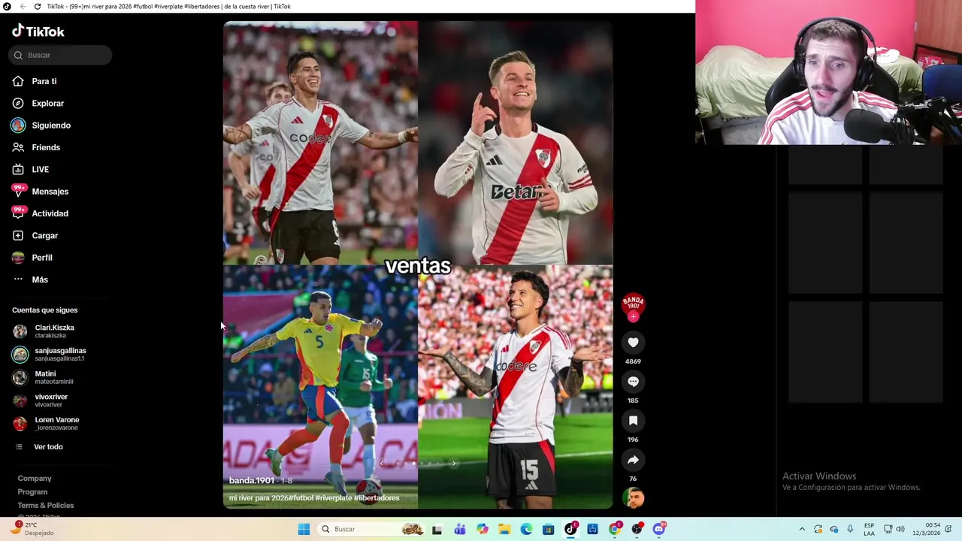
Task: Open File Explorer from taskbar
Action: (504, 529)
